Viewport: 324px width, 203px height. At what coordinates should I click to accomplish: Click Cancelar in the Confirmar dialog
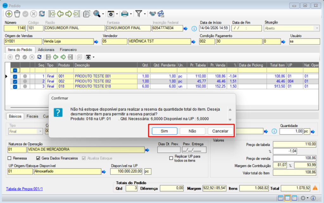tap(220, 131)
